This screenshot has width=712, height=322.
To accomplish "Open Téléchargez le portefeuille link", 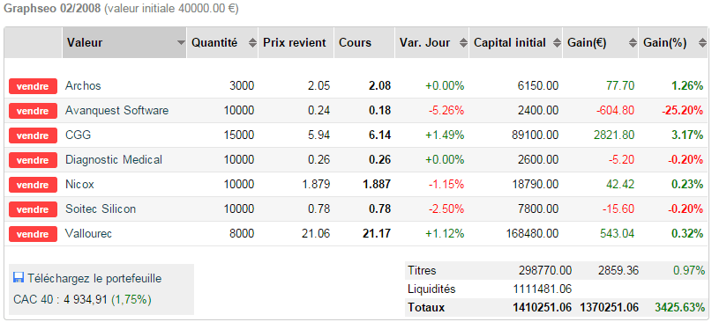I will (94, 279).
